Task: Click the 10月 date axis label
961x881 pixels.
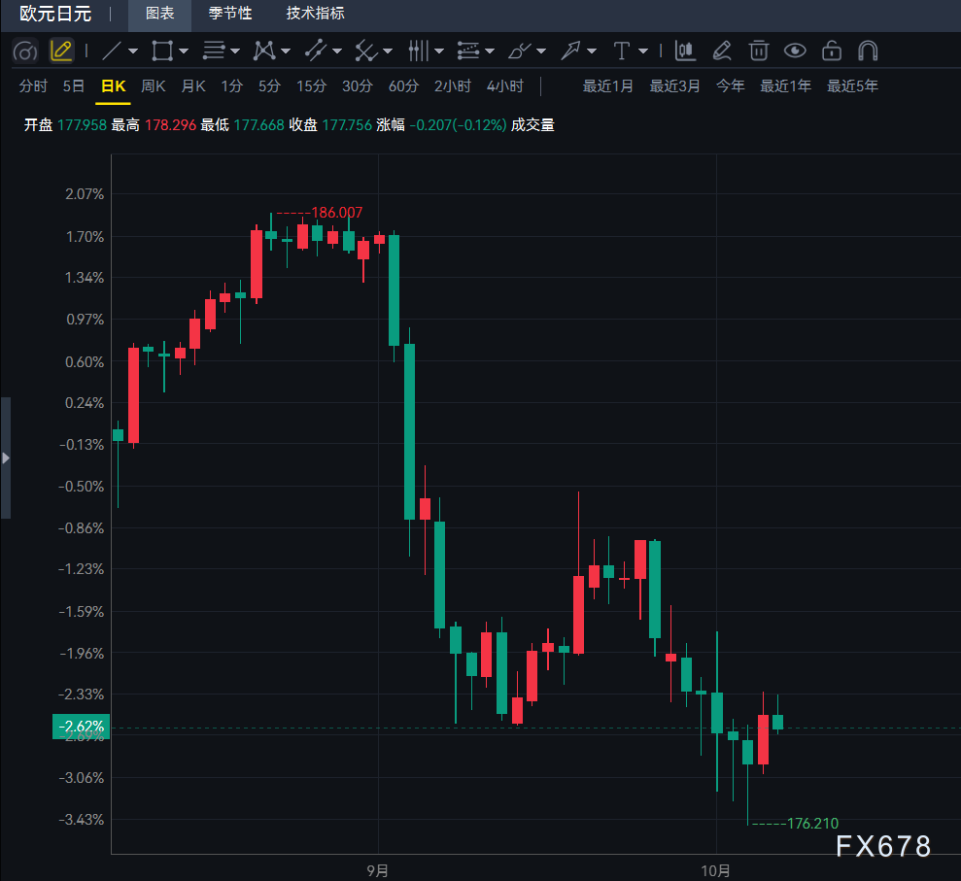Action: 716,870
